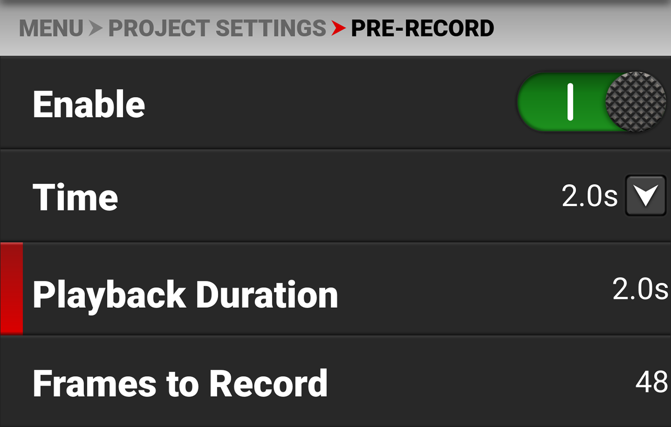
Task: Click the textured knob on Enable switch
Action: coord(635,102)
